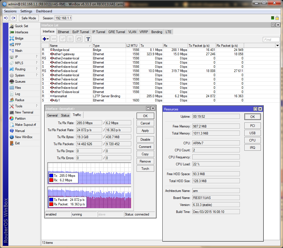Open the add interface plus dropdown
This screenshot has height=248, width=283.
tap(46, 39)
